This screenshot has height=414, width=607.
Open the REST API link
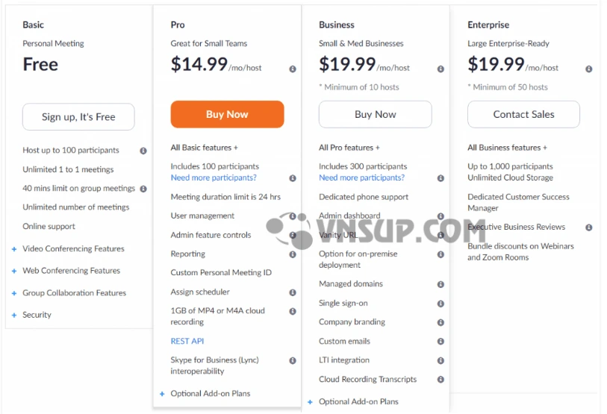tap(187, 341)
